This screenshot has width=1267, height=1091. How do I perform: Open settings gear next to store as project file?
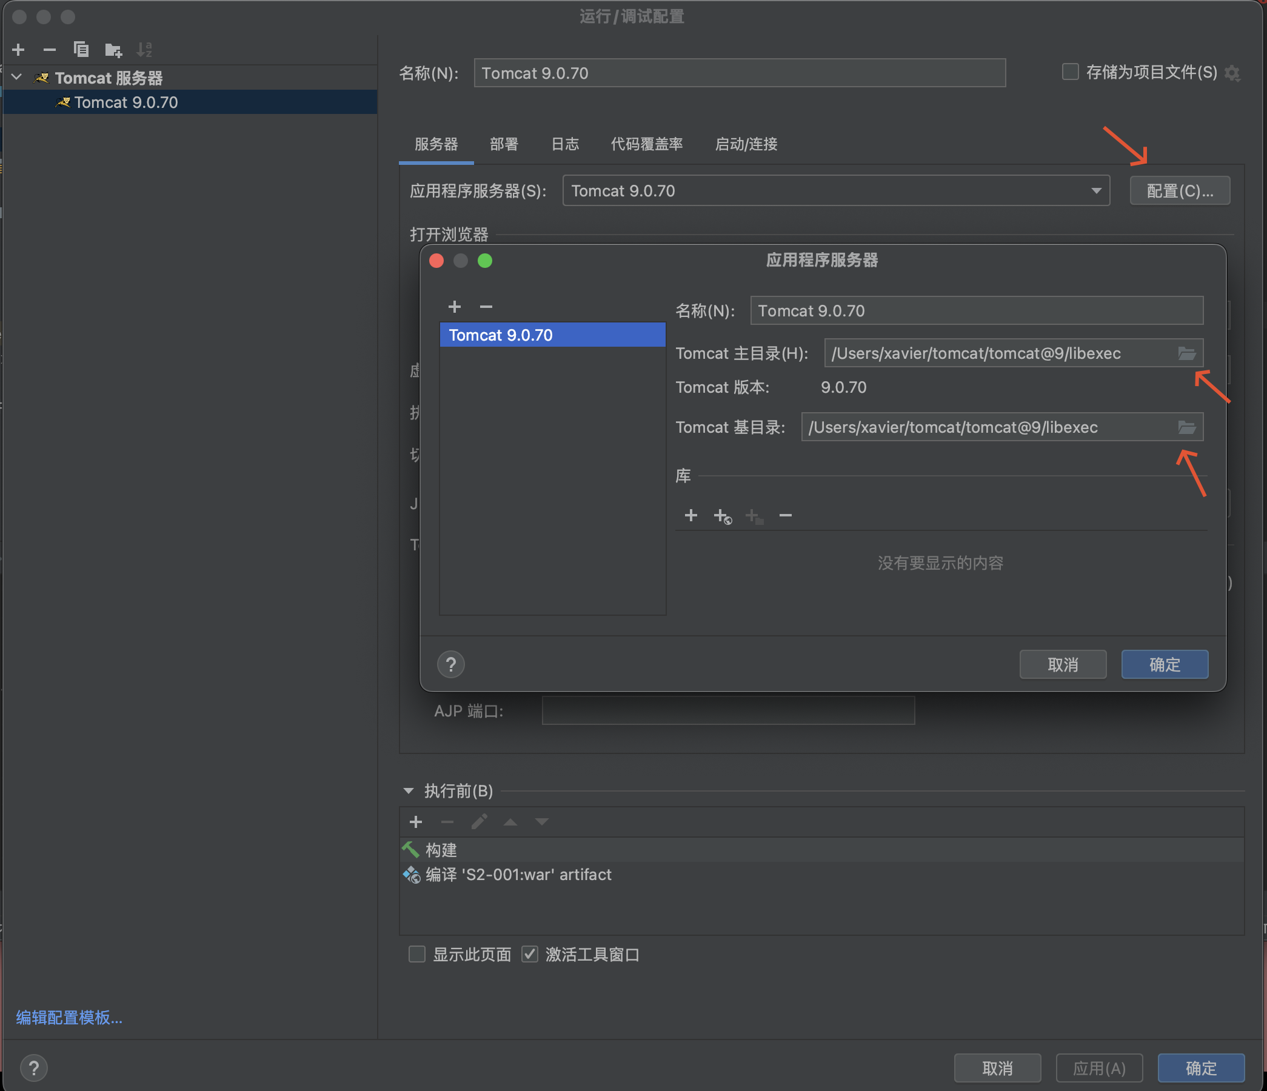[x=1232, y=73]
